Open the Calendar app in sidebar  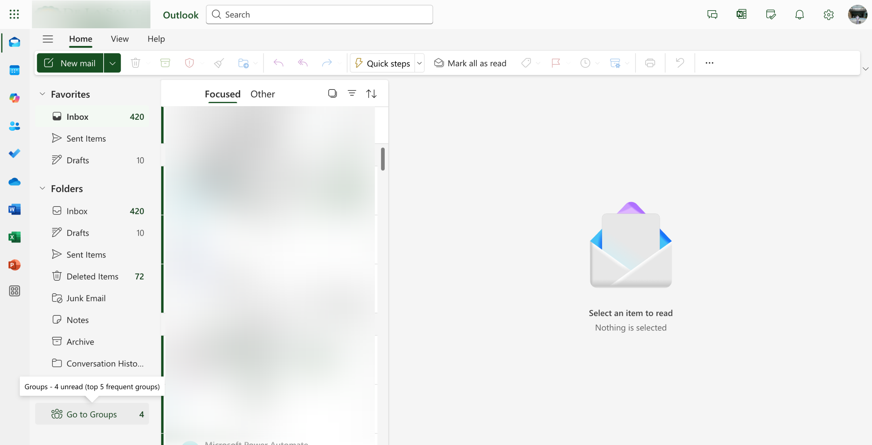coord(14,70)
